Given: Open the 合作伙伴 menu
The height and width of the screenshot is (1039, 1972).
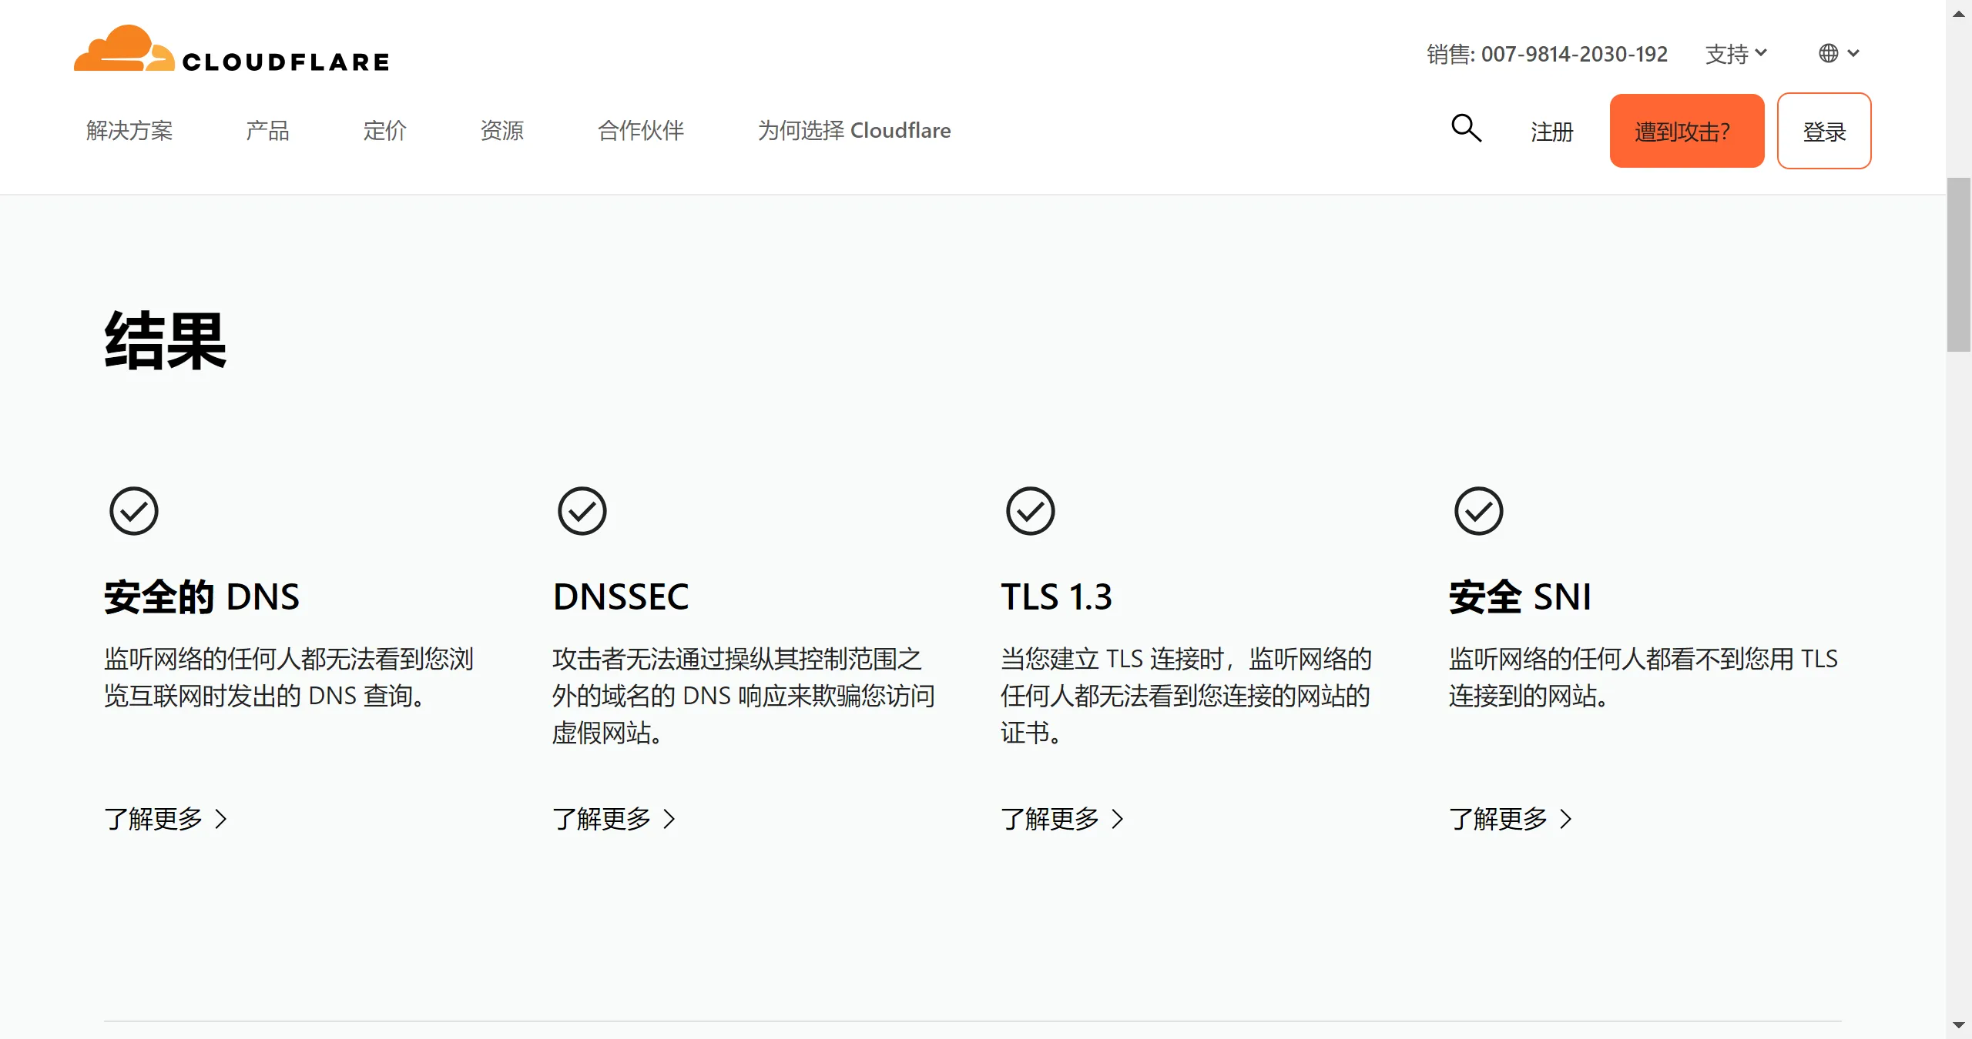Looking at the screenshot, I should tap(641, 130).
